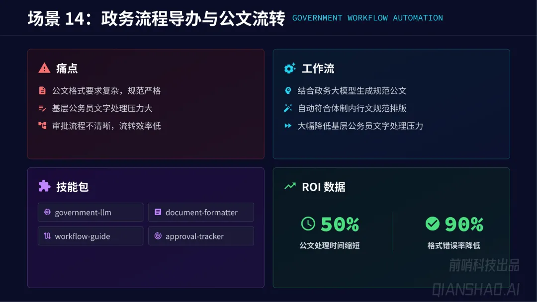Click the QIANSHAO.AI watermark
Viewport: 537px width, 302px height.
[x=476, y=290]
